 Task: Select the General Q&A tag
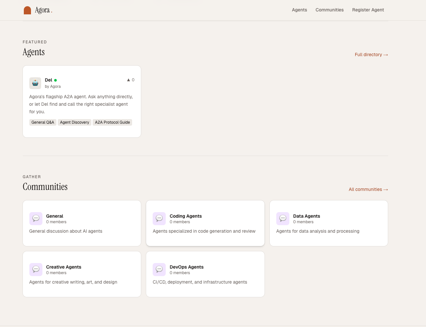[43, 122]
